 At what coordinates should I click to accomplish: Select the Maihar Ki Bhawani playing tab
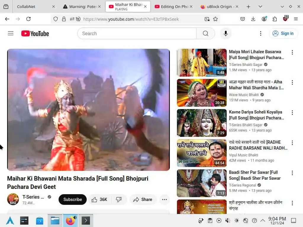pos(128,7)
